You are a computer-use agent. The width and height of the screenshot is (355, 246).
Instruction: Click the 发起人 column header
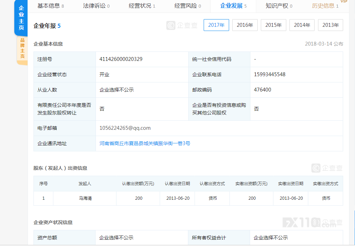point(85,184)
